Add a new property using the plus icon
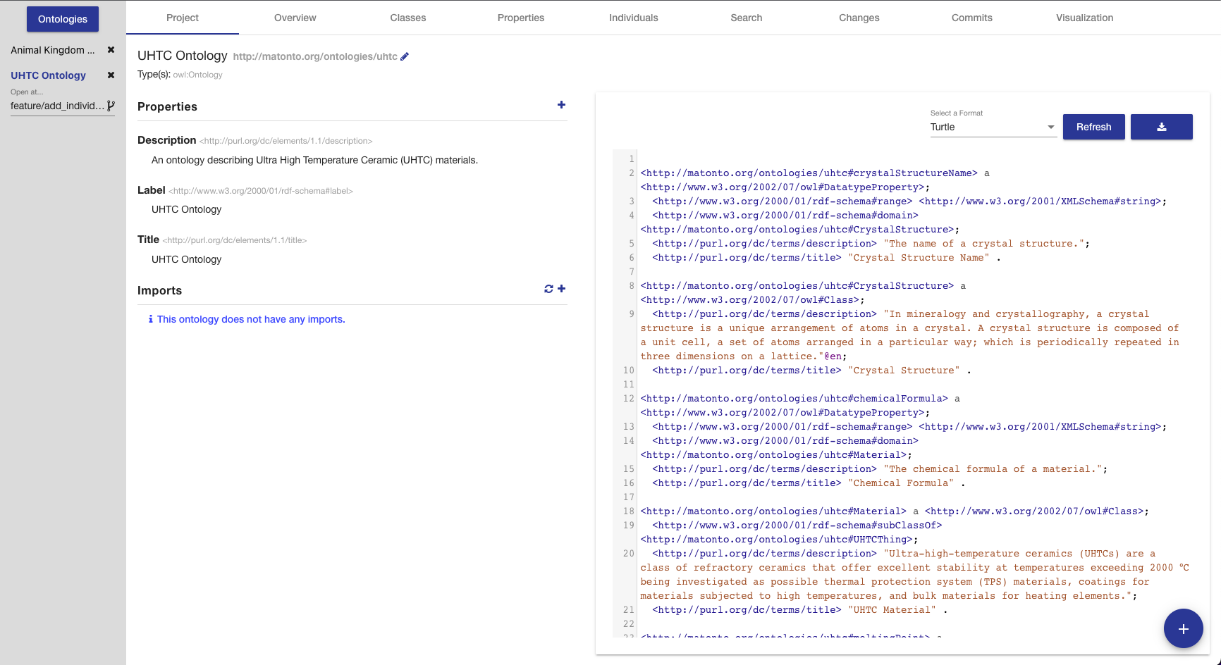The image size is (1221, 665). 561,104
